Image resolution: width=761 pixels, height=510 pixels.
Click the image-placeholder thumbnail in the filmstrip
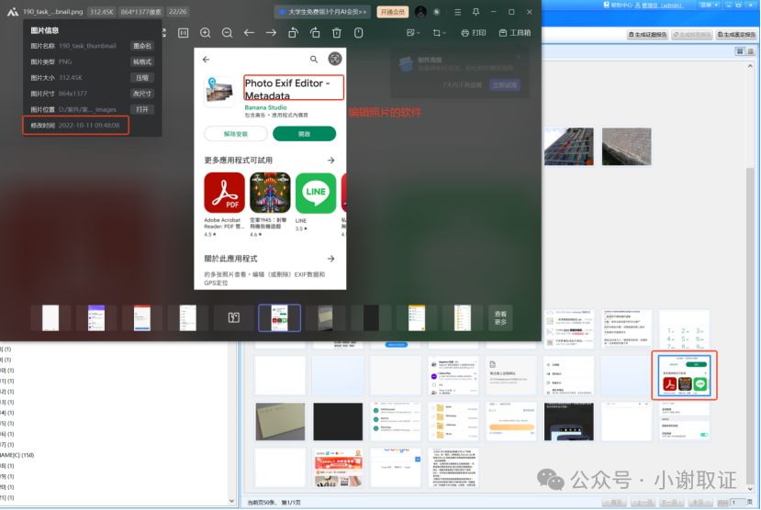234,318
